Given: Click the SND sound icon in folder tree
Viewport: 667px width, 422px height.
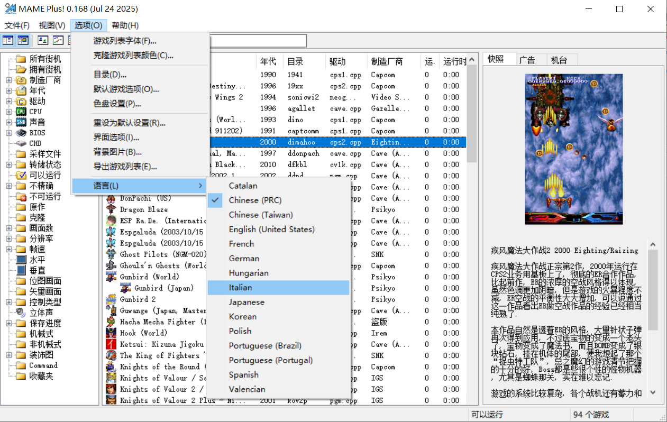Looking at the screenshot, I should pyautogui.click(x=21, y=122).
